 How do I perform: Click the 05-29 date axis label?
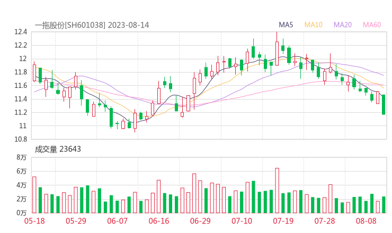tap(76, 221)
